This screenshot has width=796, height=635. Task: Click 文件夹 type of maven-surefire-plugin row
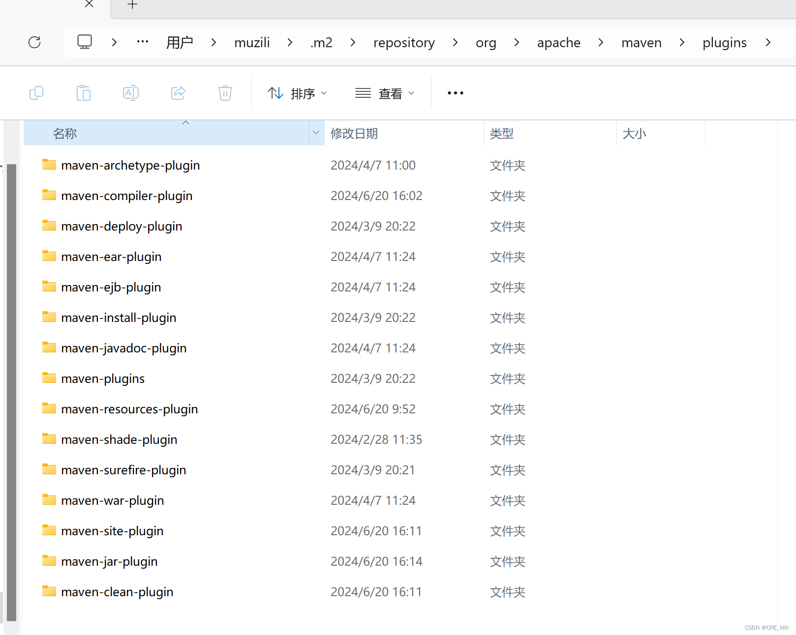tap(508, 470)
